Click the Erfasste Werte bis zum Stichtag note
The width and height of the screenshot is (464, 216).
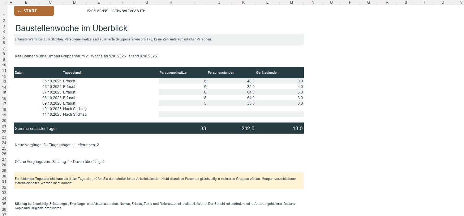(x=159, y=39)
